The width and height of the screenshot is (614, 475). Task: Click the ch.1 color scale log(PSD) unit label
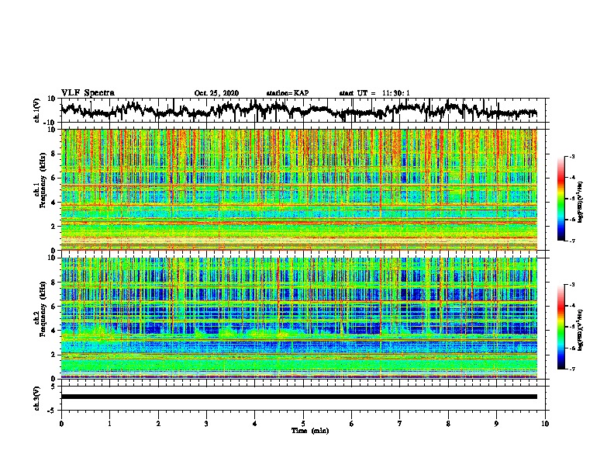coord(581,202)
